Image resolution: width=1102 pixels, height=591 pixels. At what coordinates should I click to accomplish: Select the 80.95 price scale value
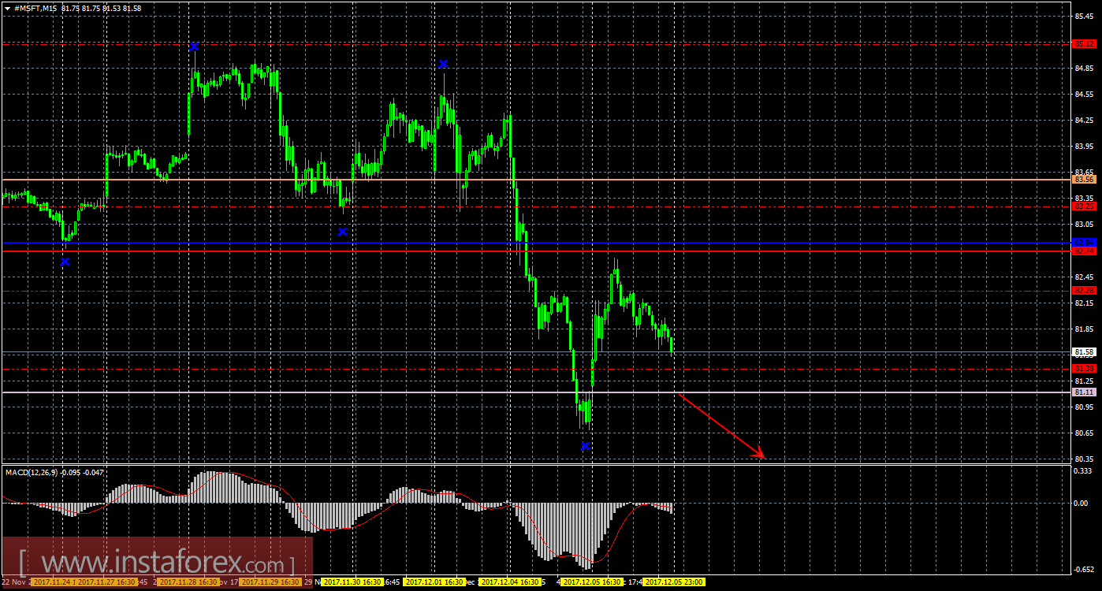(x=1085, y=407)
